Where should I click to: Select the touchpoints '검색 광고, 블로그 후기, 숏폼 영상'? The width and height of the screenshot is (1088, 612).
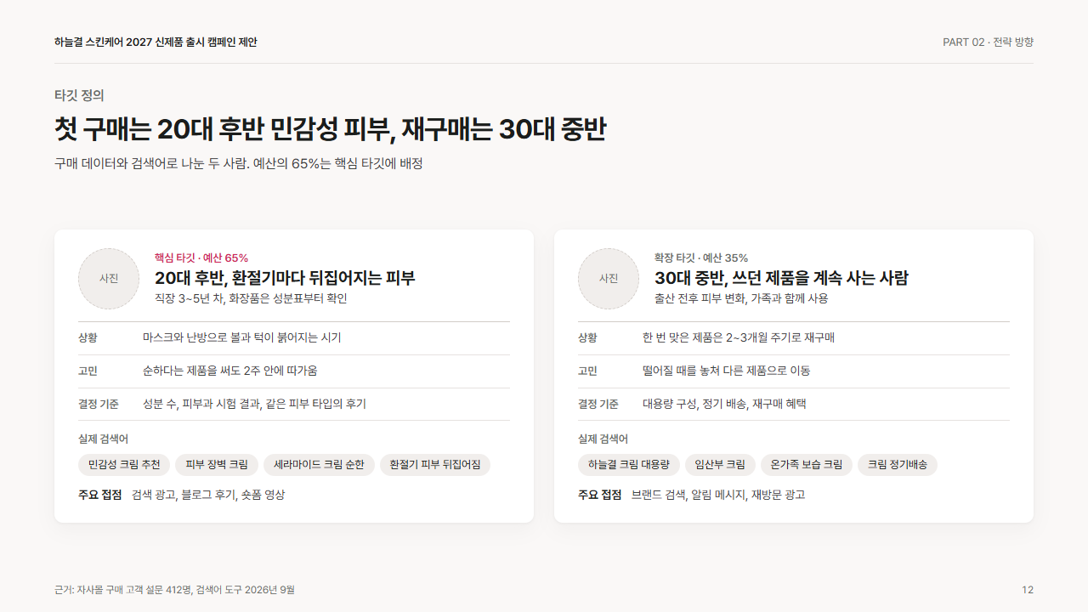(208, 495)
